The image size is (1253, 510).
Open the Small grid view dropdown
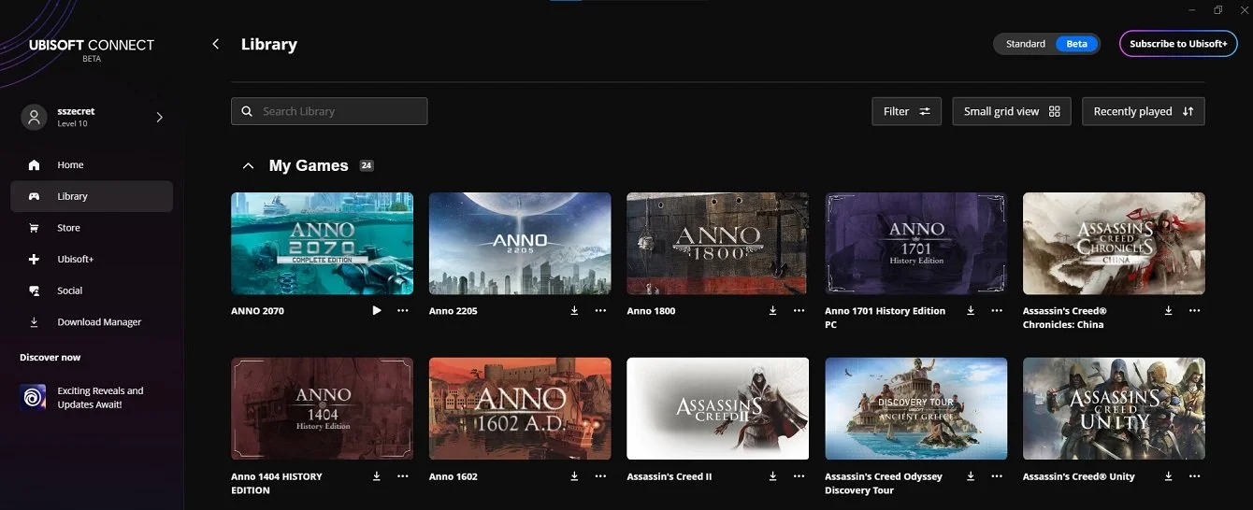1012,111
